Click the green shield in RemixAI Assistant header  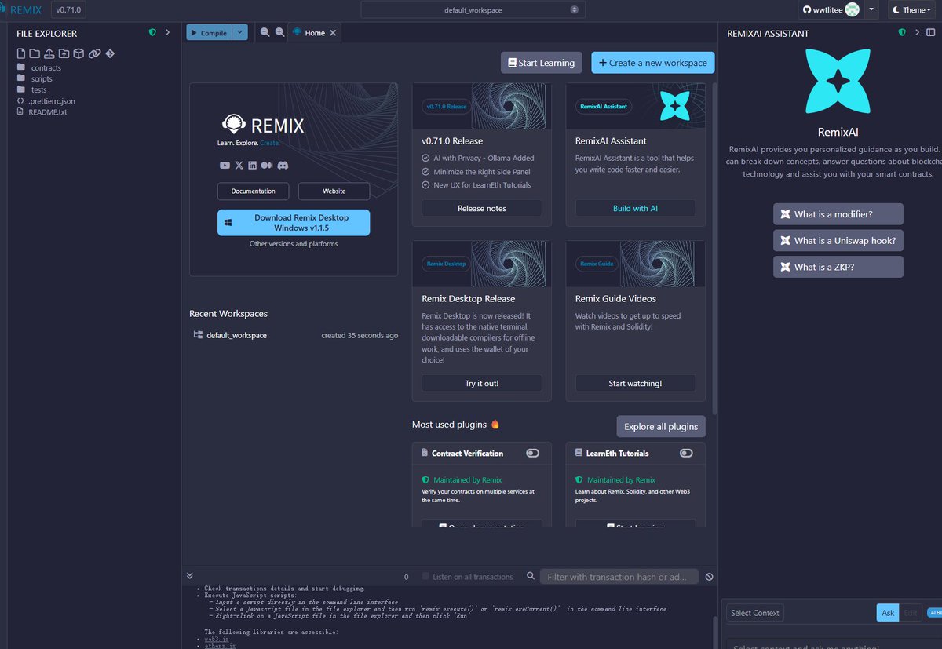point(903,33)
